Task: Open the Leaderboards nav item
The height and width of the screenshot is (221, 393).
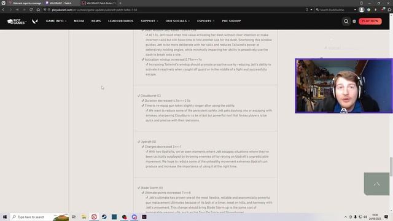Action: pos(121,21)
